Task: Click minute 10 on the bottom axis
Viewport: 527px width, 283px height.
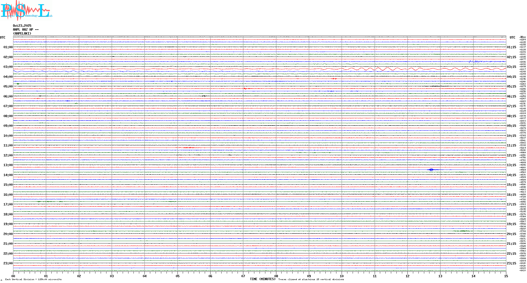Action: pyautogui.click(x=342, y=276)
